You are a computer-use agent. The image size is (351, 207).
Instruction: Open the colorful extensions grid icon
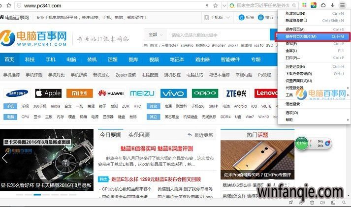coord(304,5)
